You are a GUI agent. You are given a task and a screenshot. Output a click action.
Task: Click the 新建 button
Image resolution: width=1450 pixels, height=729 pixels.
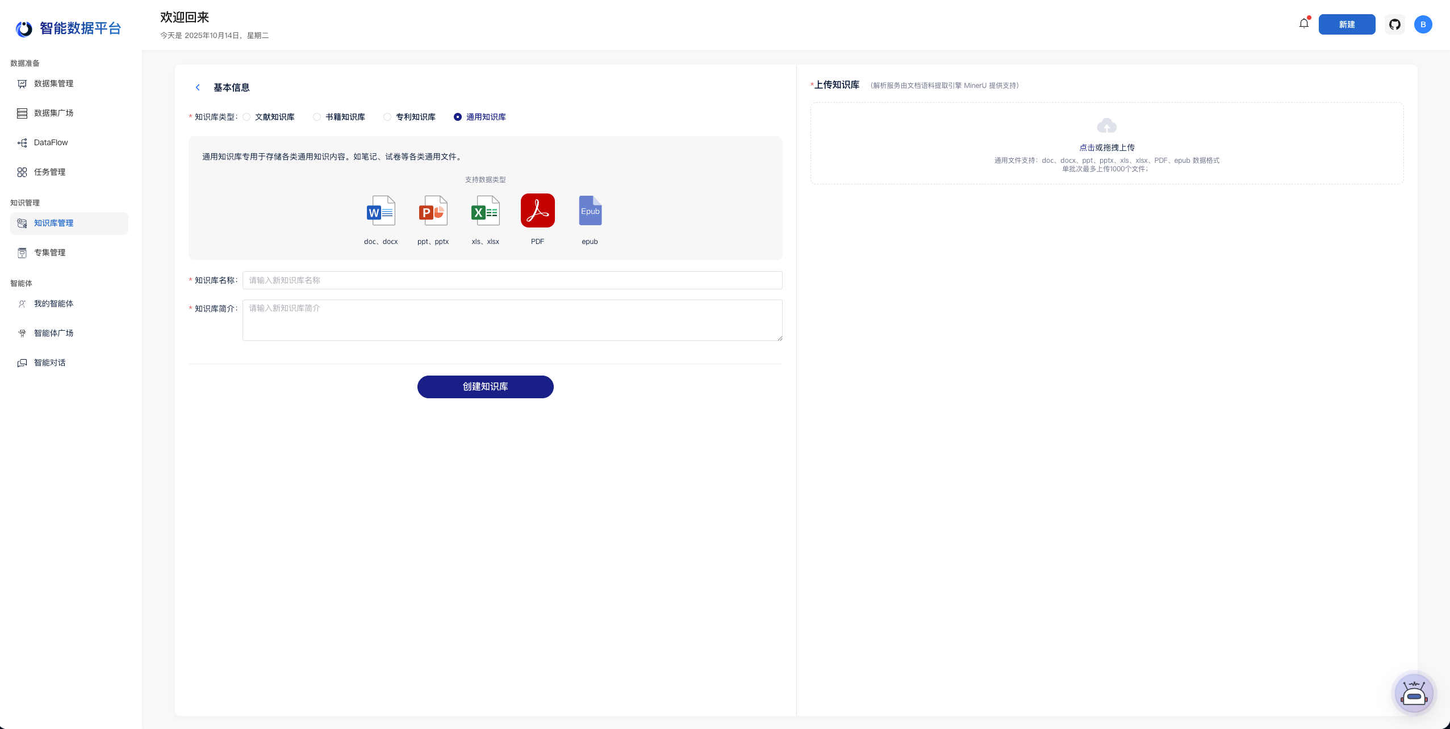click(x=1347, y=24)
